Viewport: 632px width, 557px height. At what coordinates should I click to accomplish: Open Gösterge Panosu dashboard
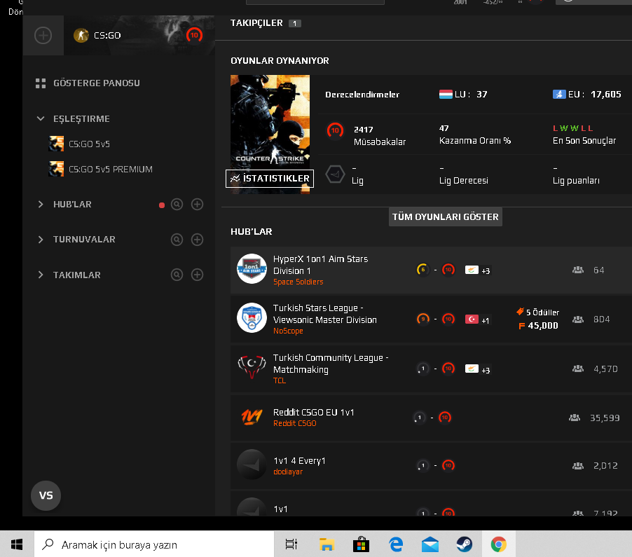[x=88, y=83]
